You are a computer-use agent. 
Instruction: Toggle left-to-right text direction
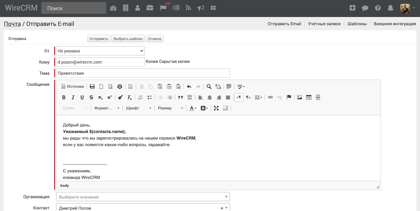coord(239,97)
